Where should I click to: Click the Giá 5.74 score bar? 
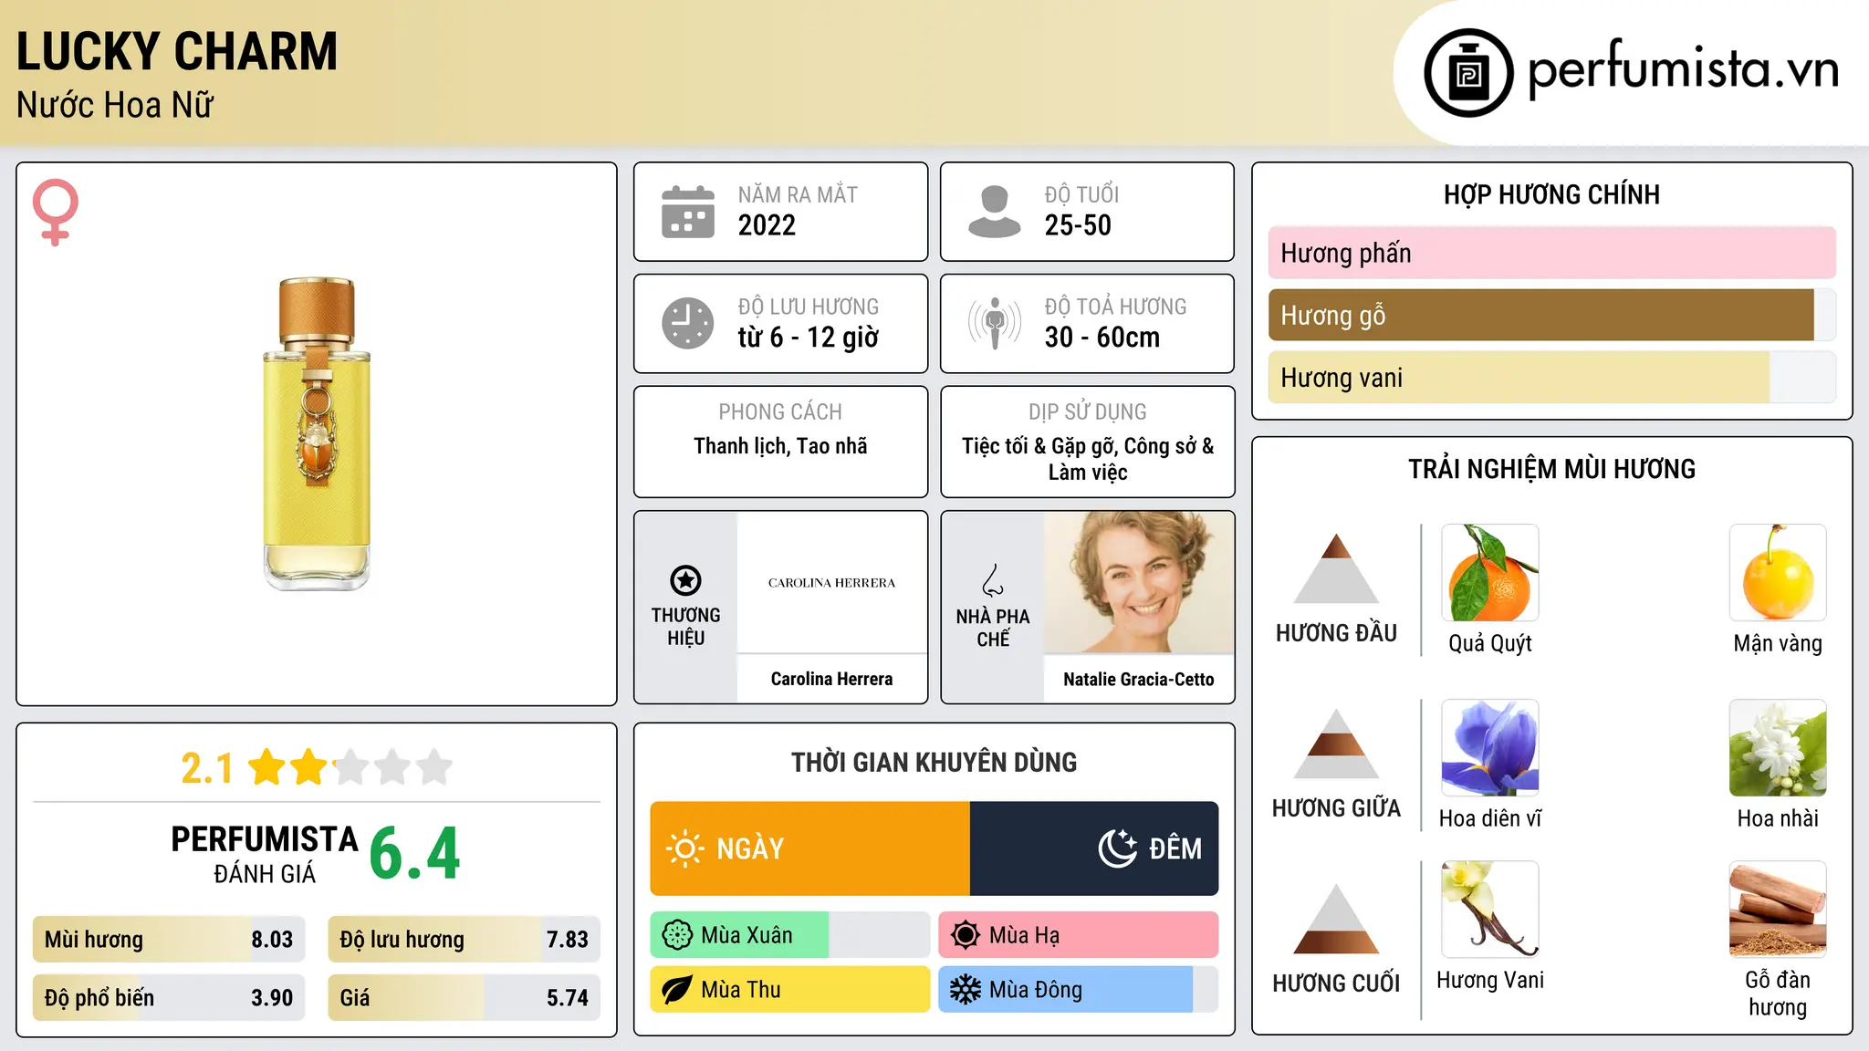pos(465,998)
